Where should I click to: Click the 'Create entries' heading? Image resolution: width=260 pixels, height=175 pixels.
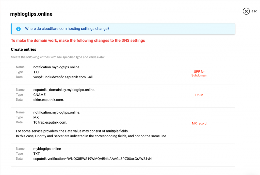point(24,49)
